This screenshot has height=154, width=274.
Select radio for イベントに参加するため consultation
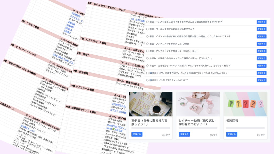coord(147,36)
